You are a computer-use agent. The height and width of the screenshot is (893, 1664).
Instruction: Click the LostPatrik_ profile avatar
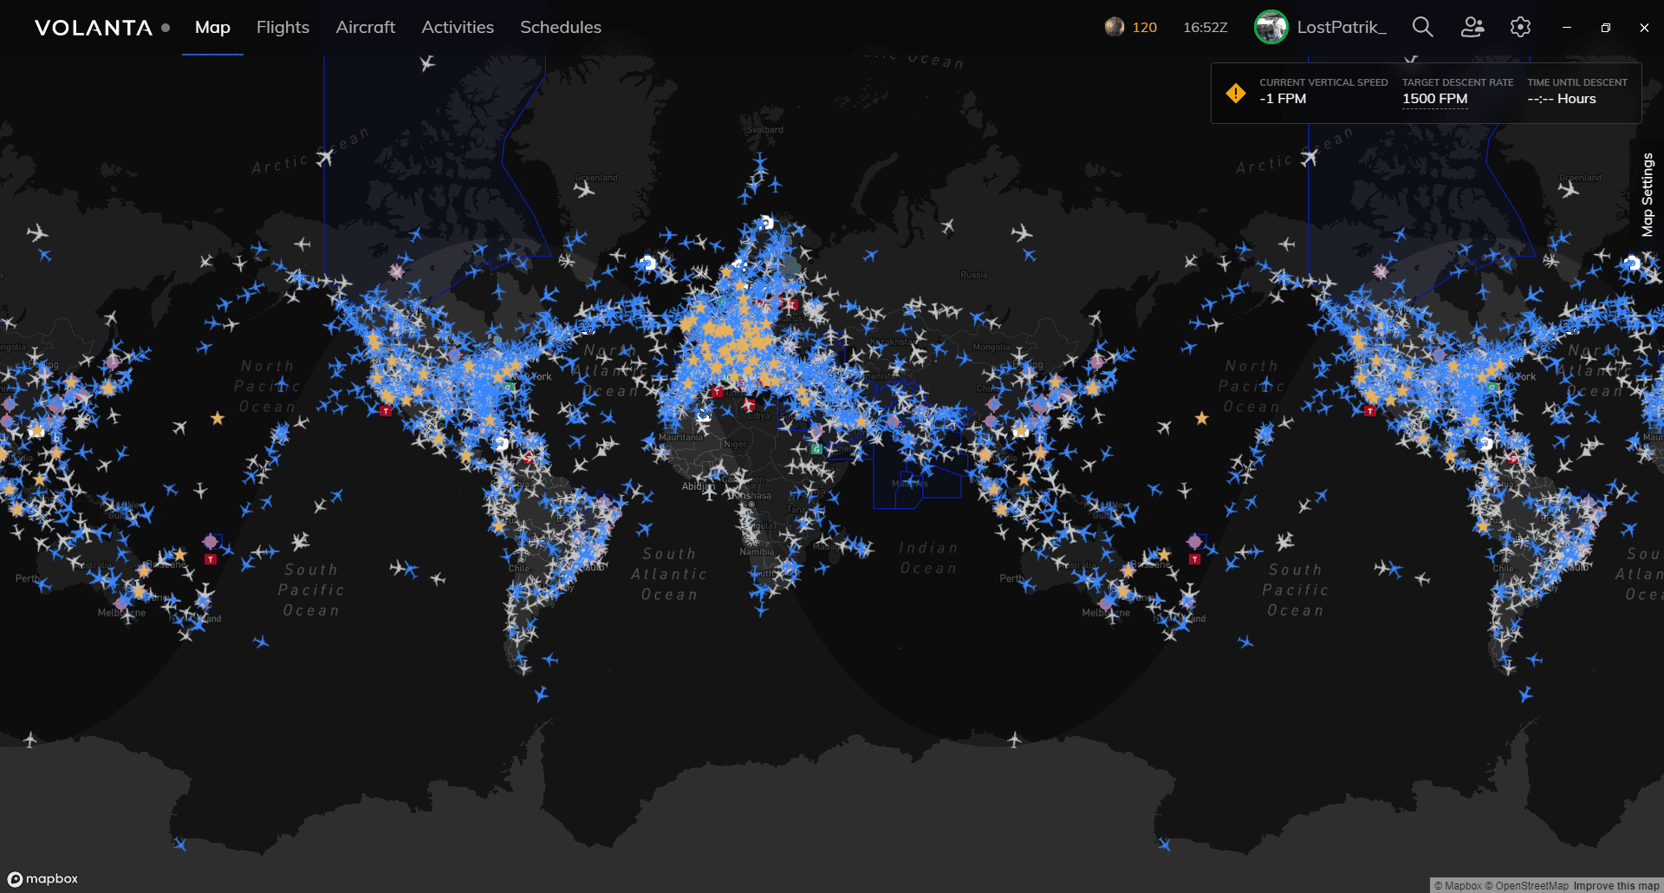click(1271, 27)
